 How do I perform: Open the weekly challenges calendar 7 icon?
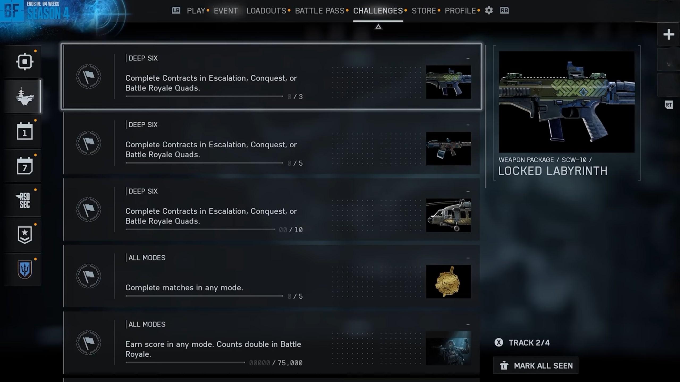pos(25,166)
